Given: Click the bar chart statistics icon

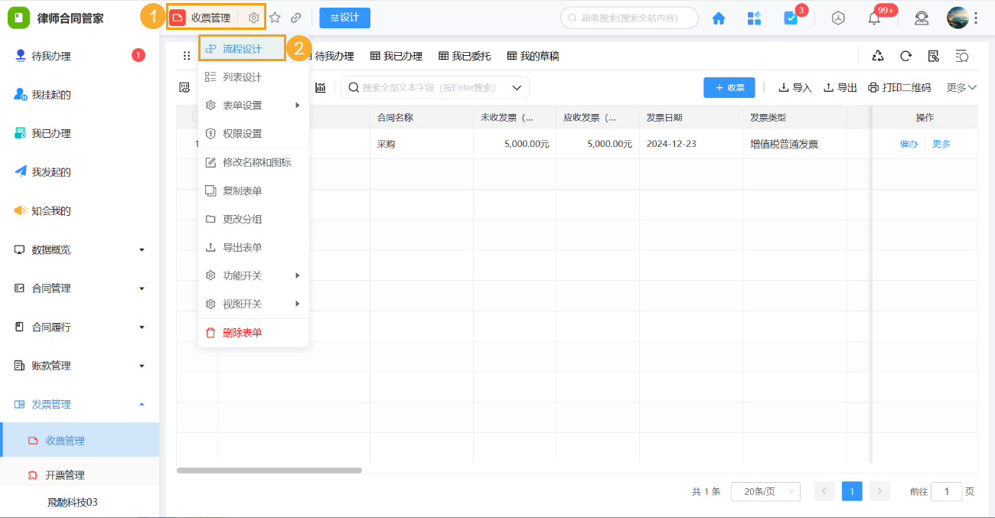Looking at the screenshot, I should tap(321, 87).
